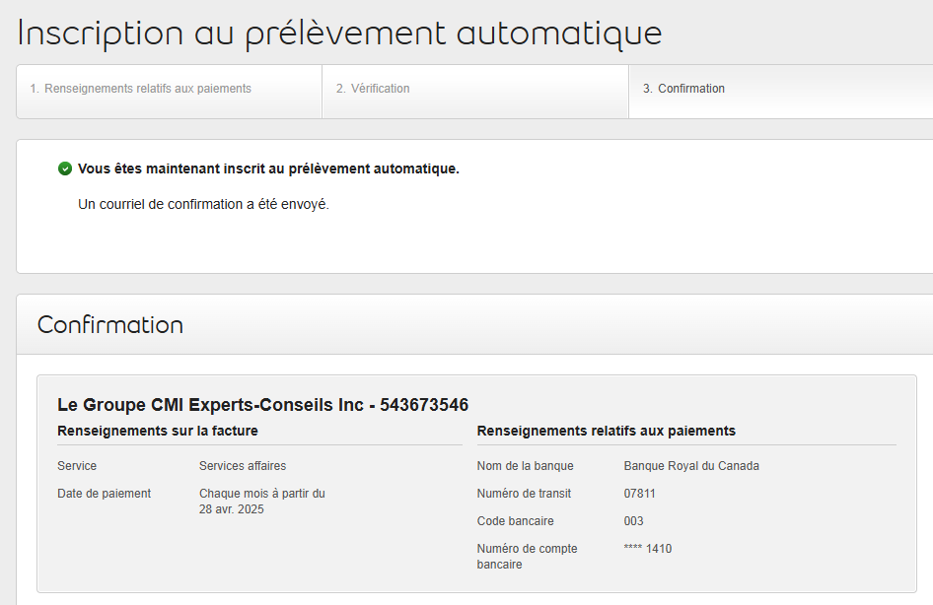Click the Nom de la banque label
Screen dimensions: 933x605
click(x=525, y=466)
